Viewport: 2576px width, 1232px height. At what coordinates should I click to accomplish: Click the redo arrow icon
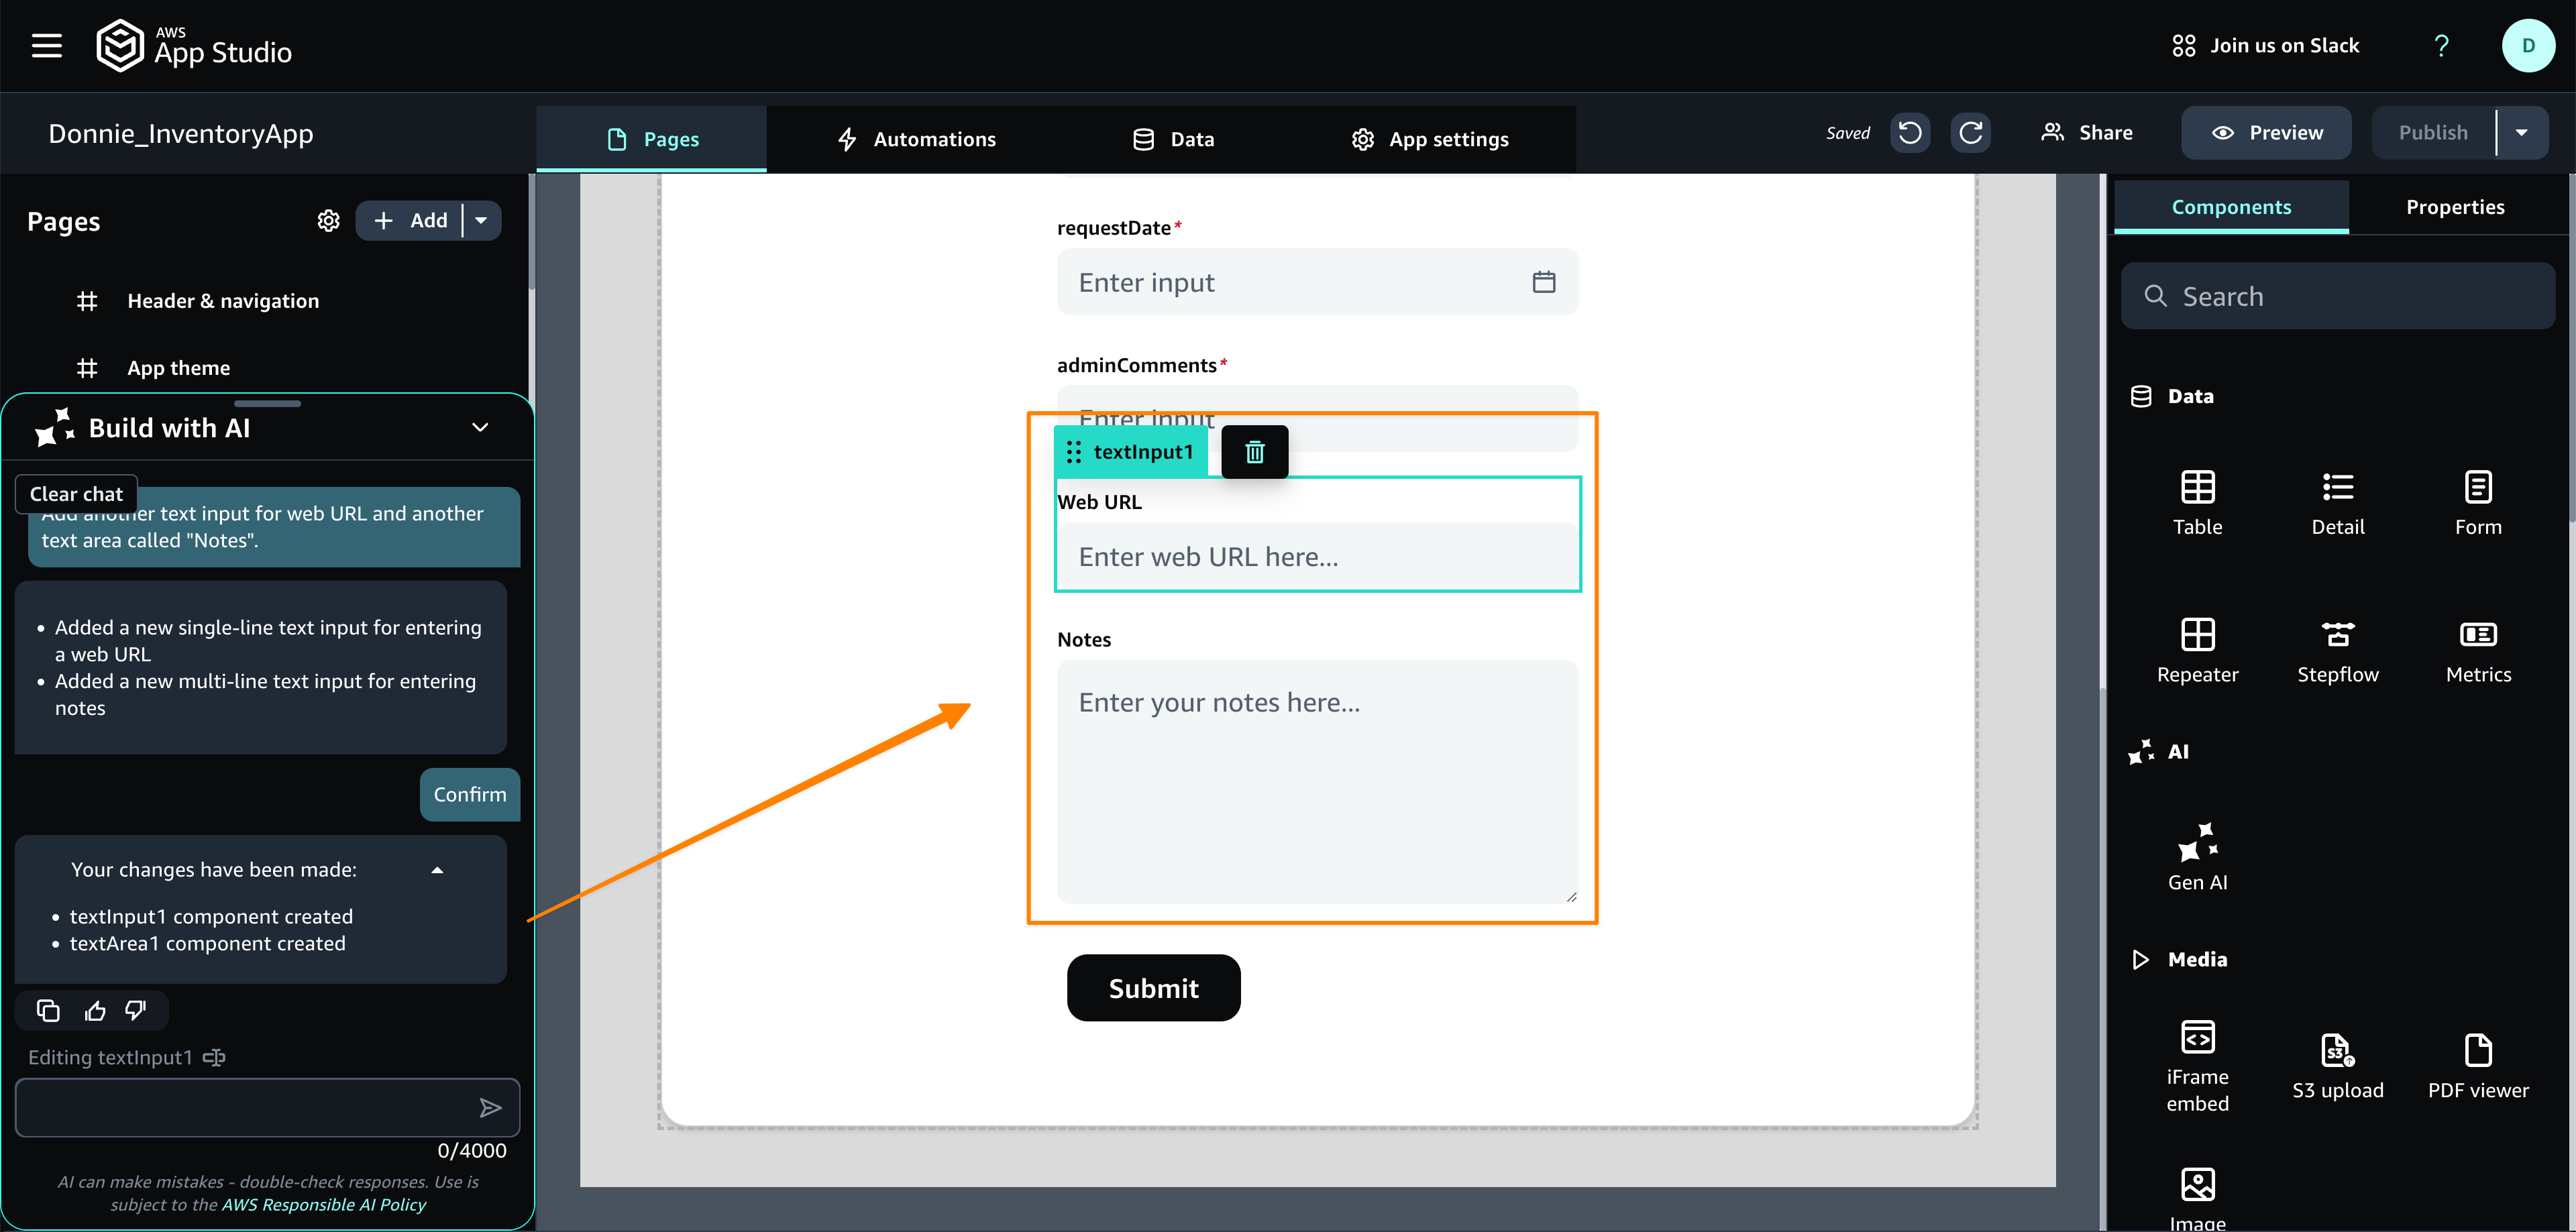coord(1970,133)
